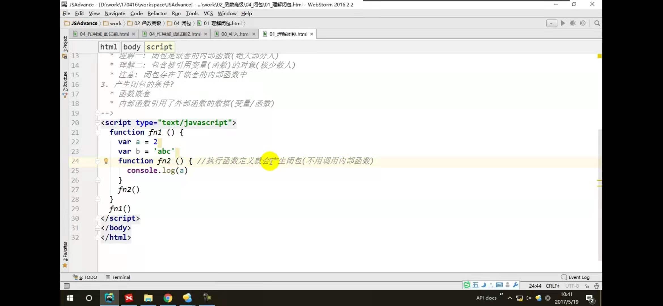Click the yellow warning marker at the top of the scrollbar

[x=599, y=56]
